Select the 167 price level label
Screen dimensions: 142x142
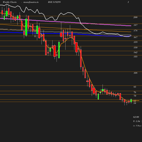pos(135,37)
